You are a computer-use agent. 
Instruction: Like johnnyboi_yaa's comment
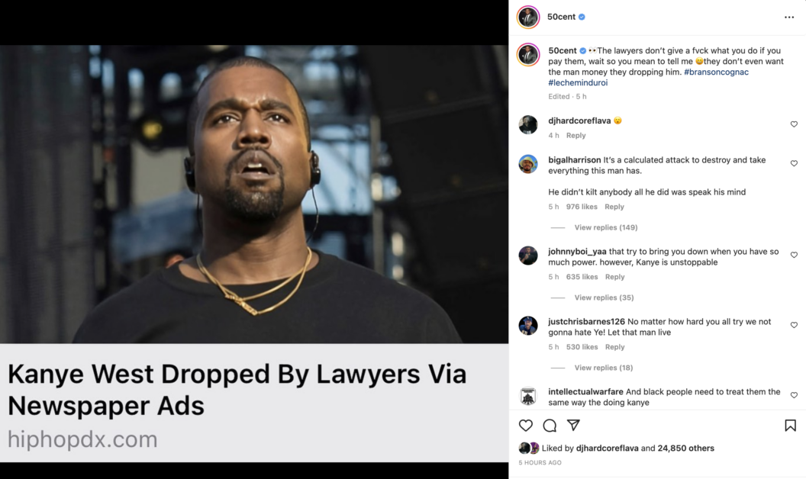794,255
